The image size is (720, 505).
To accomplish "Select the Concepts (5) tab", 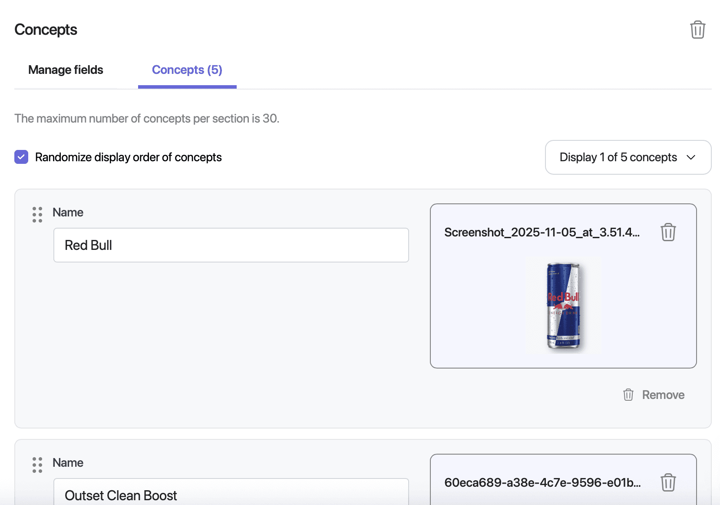I will (187, 70).
